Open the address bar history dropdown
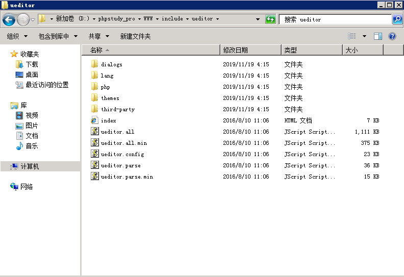This screenshot has height=277, width=404. coord(258,19)
